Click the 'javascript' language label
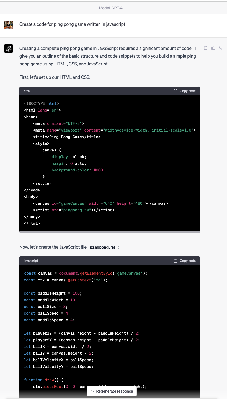Image resolution: width=227 pixels, height=399 pixels. (x=31, y=261)
